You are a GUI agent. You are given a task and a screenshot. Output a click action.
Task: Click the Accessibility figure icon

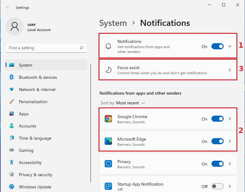pyautogui.click(x=12, y=162)
